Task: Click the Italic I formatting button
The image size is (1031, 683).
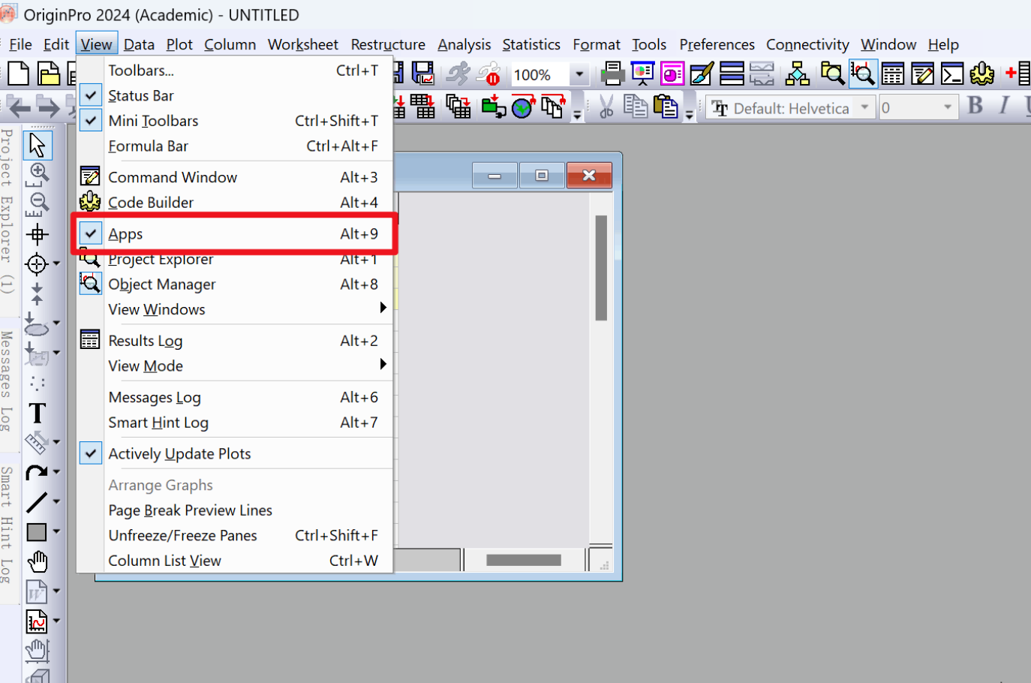Action: click(1004, 106)
